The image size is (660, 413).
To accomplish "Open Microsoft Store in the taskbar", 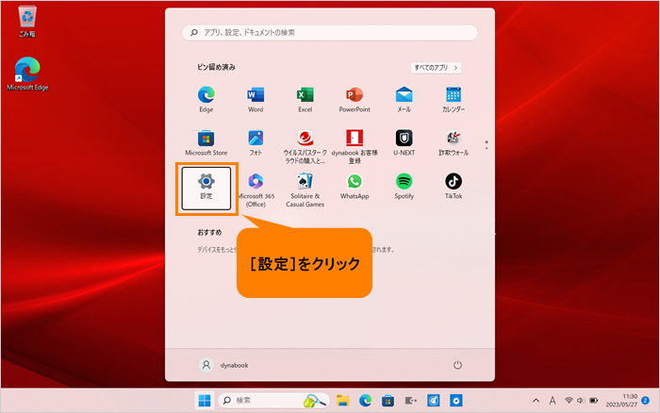I will [388, 401].
